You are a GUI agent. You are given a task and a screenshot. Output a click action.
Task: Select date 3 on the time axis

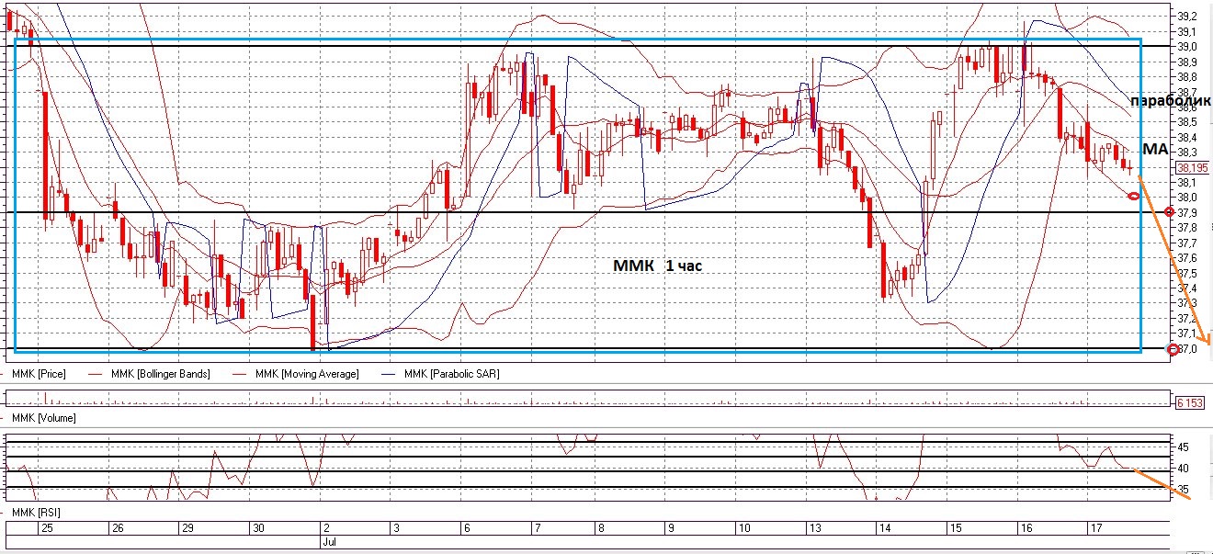(x=396, y=528)
